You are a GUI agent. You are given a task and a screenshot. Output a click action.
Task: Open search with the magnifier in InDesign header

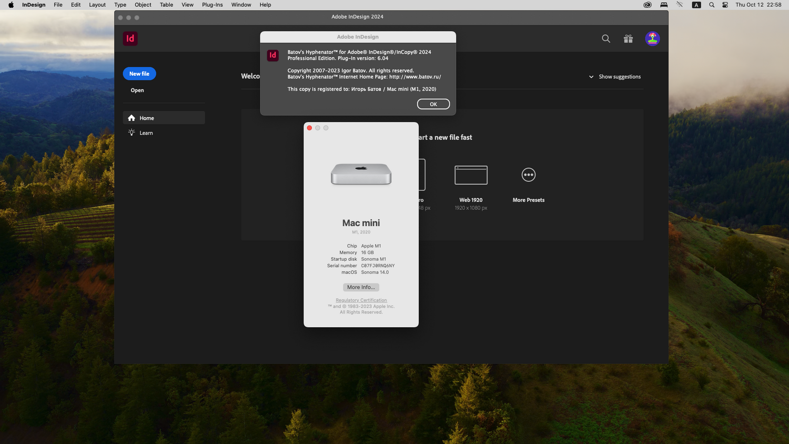606,38
